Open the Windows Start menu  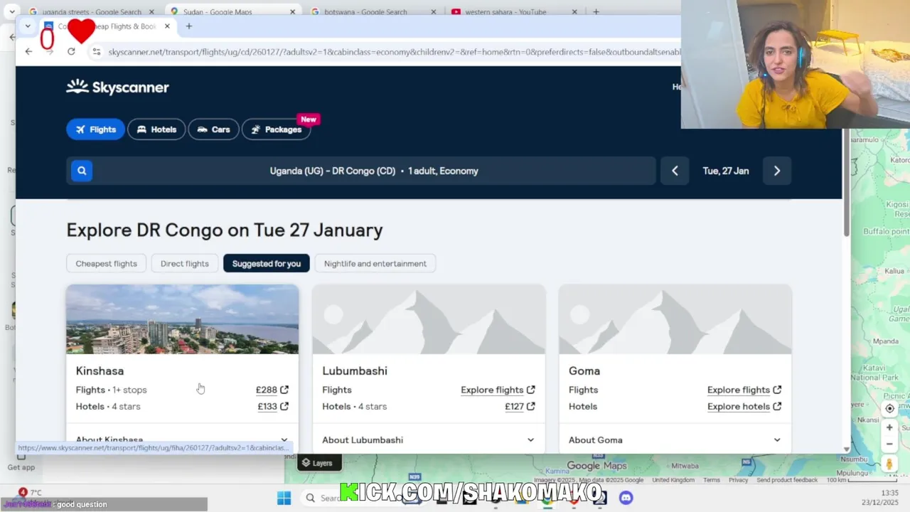[x=284, y=498]
